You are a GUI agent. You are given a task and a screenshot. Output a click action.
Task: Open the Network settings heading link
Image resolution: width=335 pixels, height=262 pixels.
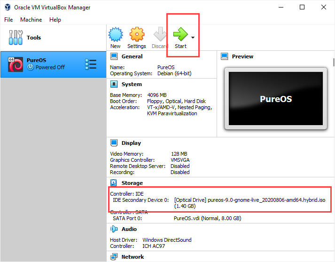tap(132, 257)
